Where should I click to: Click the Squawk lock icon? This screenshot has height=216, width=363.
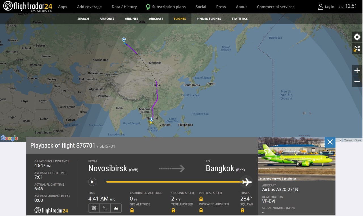242,210
